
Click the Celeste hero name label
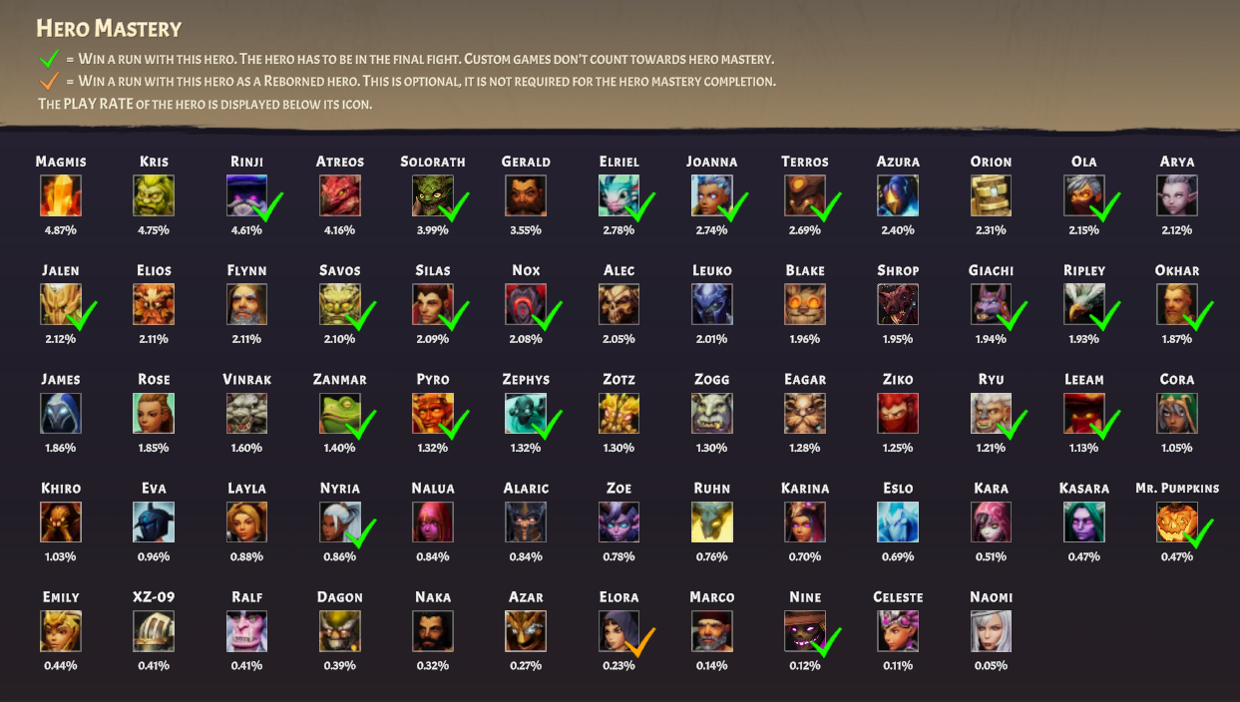(898, 597)
